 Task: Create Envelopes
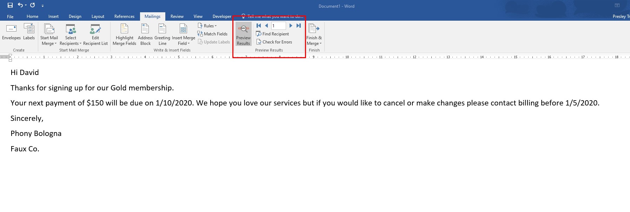[x=11, y=32]
